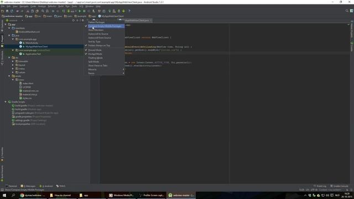
Task: Enable Autoscroll to Source option
Action: click(x=105, y=34)
